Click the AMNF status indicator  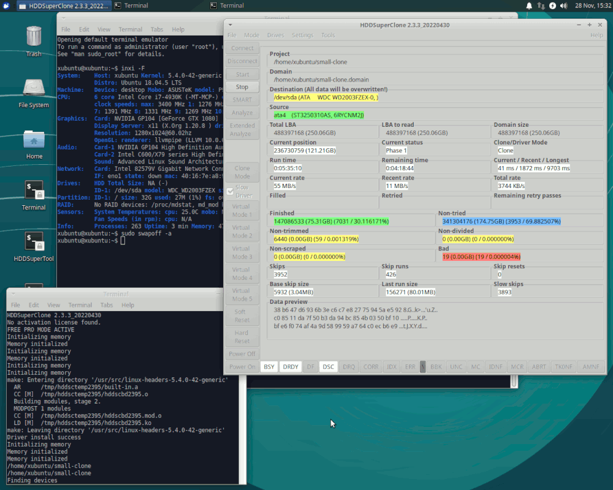[x=591, y=367]
